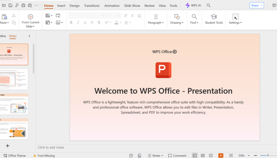Viewport: 277px width, 158px height.
Task: Switch to Slide Sorter view icon
Action: pyautogui.click(x=203, y=156)
